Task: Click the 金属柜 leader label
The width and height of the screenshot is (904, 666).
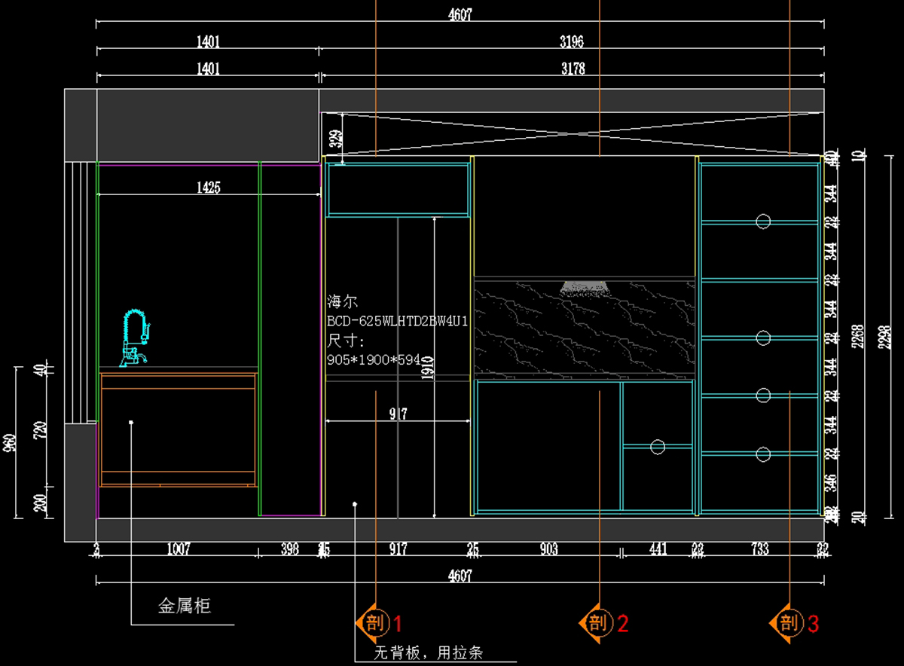Action: 184,606
